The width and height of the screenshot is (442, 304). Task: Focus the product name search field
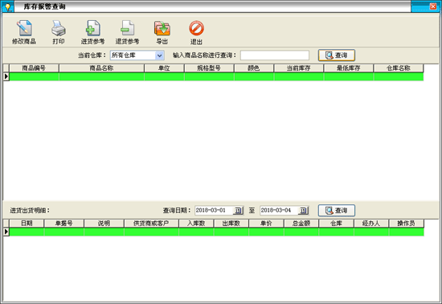tap(275, 55)
